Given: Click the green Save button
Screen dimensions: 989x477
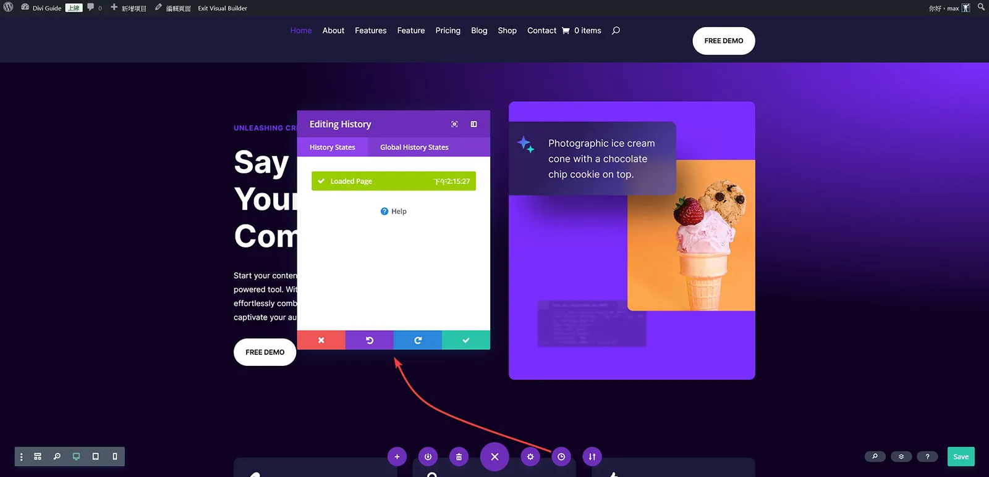Looking at the screenshot, I should click(x=961, y=457).
